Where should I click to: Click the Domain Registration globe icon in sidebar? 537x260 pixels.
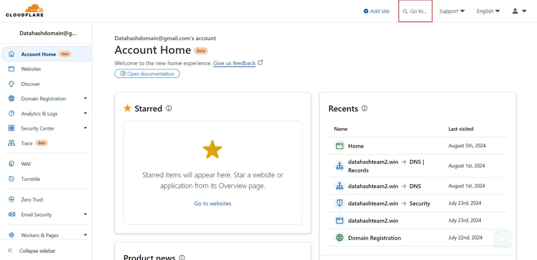[x=11, y=99]
